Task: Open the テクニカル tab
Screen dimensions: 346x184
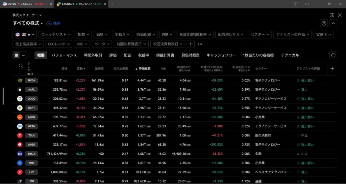Action: (290, 55)
